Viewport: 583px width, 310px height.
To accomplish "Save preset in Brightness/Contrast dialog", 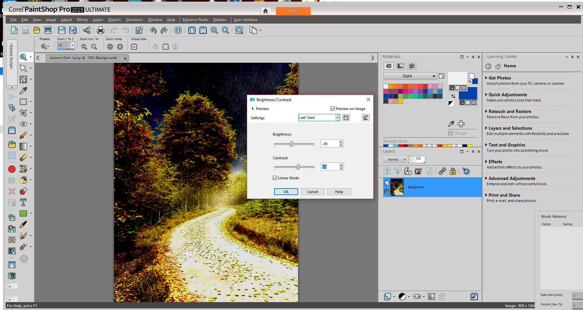I will coord(346,118).
